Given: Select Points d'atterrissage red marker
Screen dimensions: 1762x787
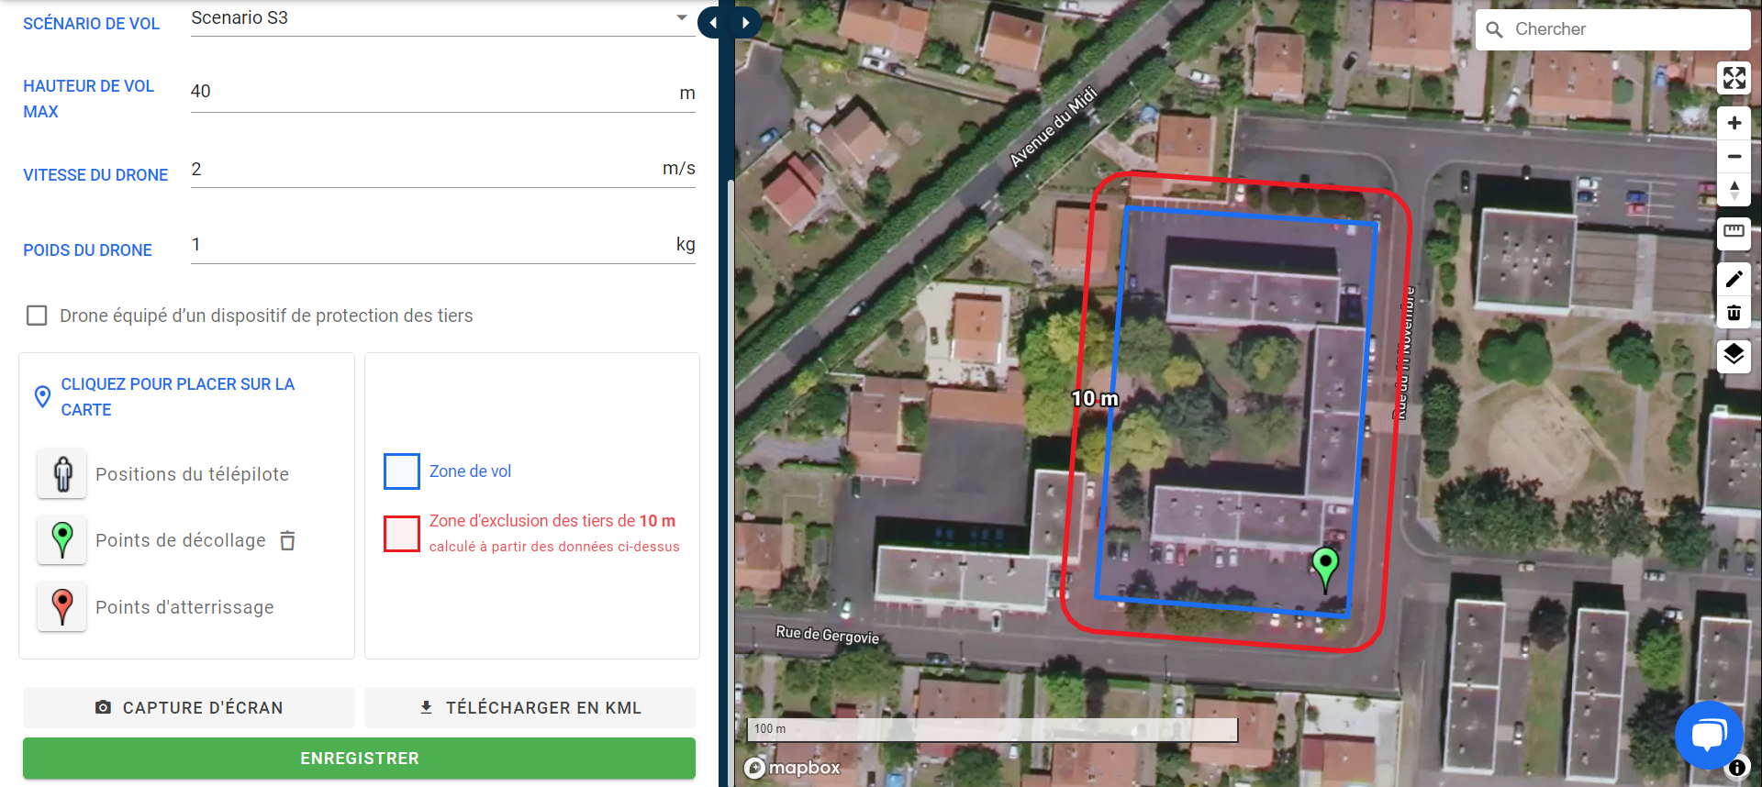Looking at the screenshot, I should point(62,606).
